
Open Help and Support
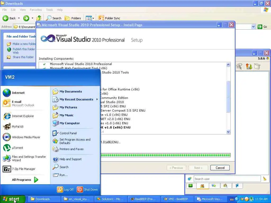click(67, 159)
